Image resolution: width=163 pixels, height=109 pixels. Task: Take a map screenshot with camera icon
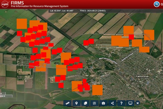tap(103, 103)
